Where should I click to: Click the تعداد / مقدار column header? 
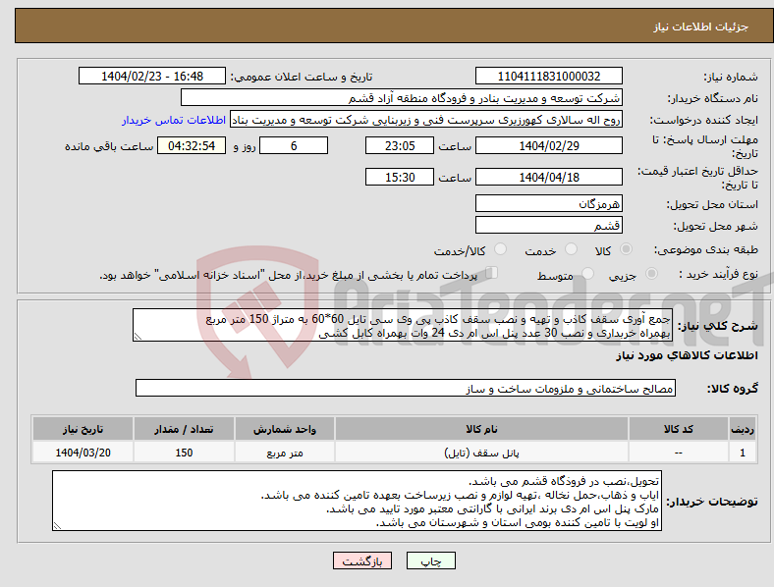(184, 429)
